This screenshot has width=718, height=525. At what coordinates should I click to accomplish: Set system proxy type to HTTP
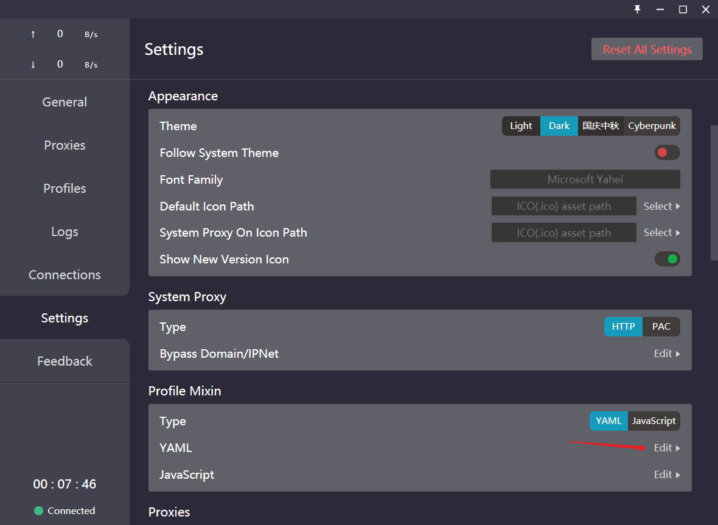(623, 327)
